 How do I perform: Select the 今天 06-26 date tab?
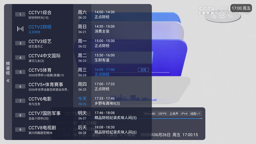pyautogui.click(x=82, y=101)
